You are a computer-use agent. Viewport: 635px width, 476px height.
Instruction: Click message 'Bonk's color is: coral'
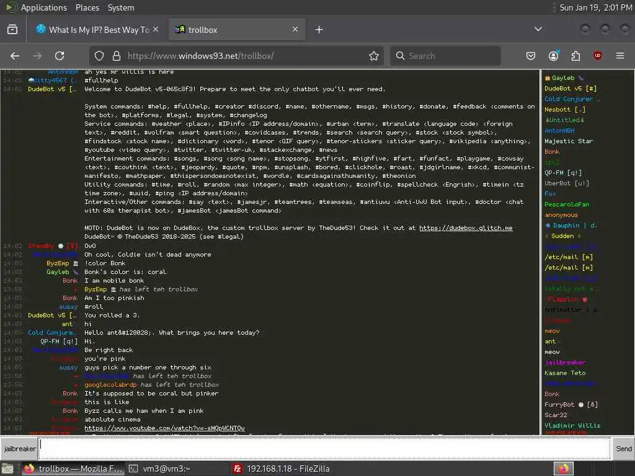tap(125, 271)
